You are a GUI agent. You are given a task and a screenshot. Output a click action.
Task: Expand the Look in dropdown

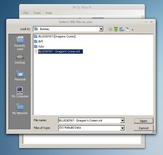pos(101,29)
